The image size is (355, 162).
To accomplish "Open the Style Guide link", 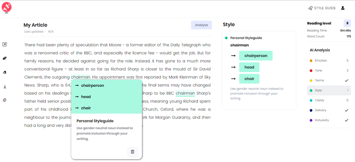I will [x=322, y=8].
